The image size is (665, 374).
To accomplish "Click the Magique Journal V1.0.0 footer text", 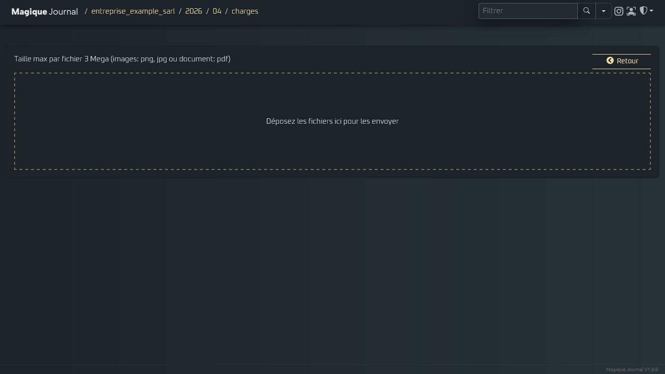I will 632,370.
